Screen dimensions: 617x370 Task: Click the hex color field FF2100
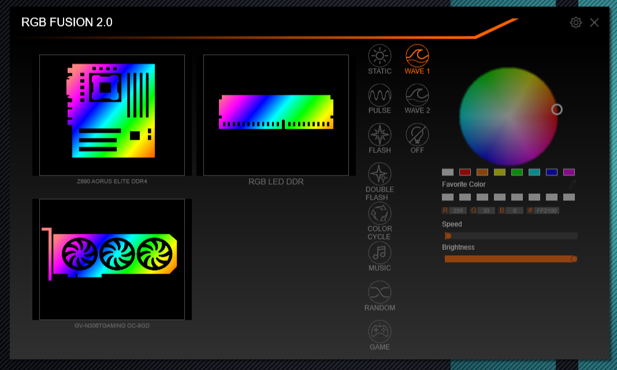click(547, 210)
